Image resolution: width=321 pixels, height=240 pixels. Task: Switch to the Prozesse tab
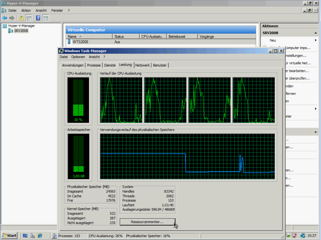click(94, 65)
